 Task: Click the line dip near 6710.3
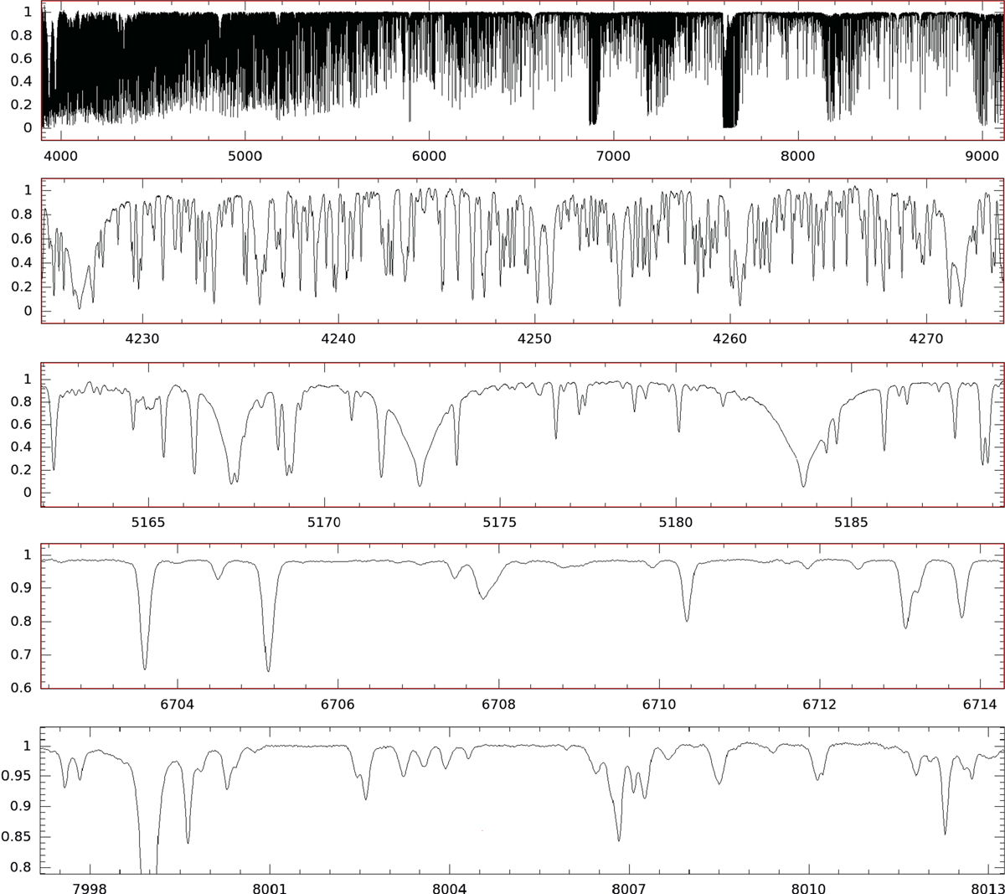(687, 619)
